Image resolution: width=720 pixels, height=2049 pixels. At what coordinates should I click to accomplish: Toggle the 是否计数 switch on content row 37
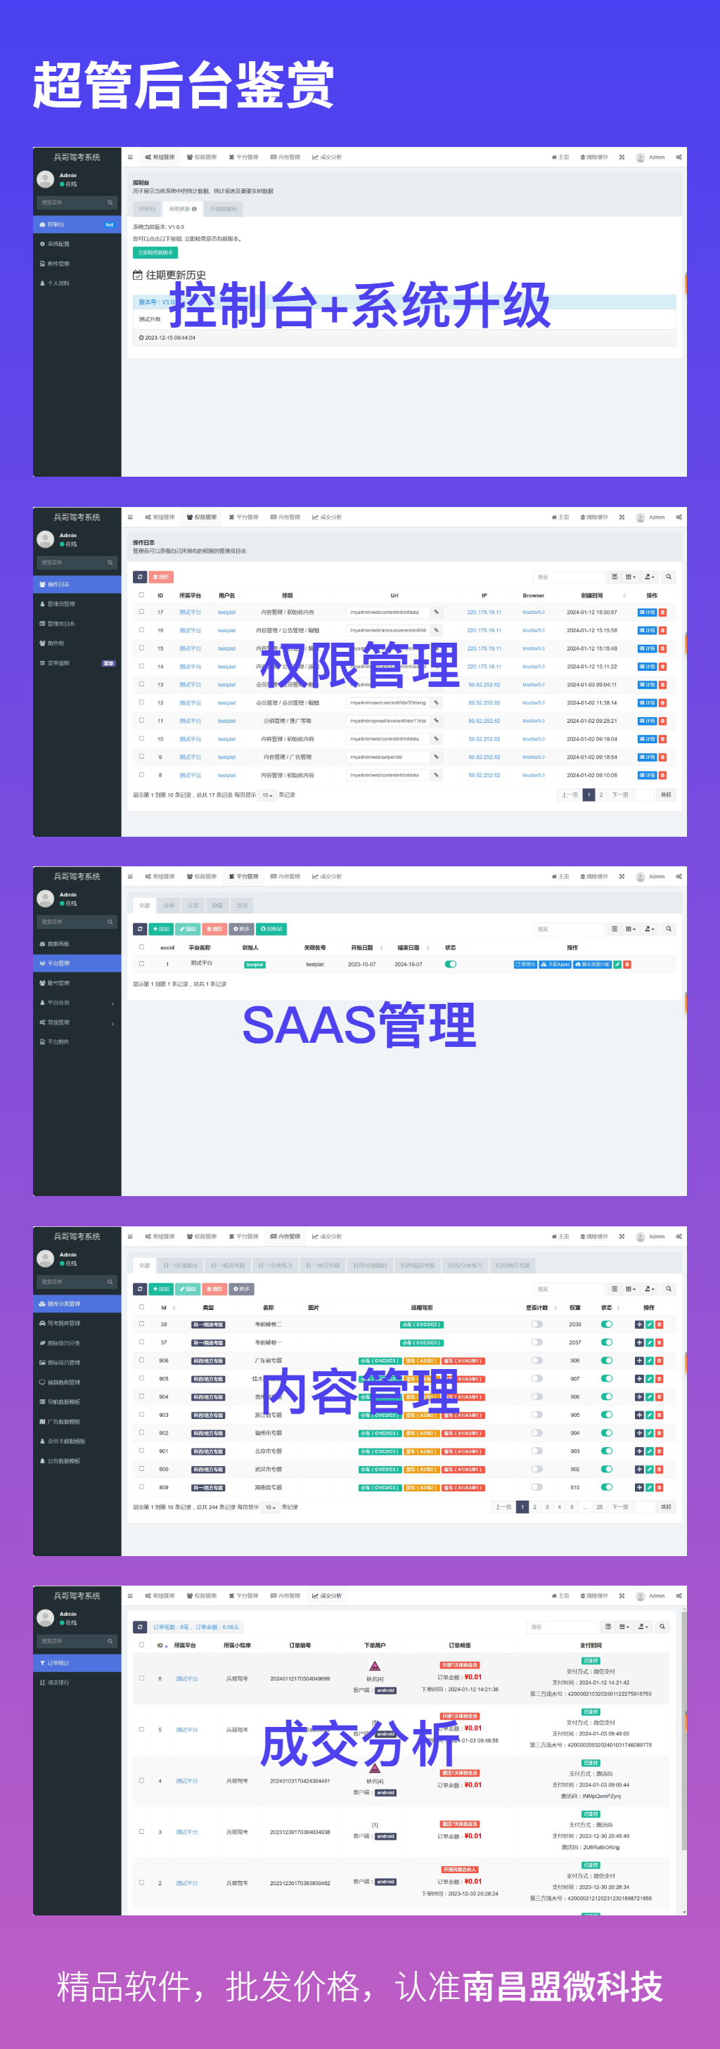[537, 1342]
